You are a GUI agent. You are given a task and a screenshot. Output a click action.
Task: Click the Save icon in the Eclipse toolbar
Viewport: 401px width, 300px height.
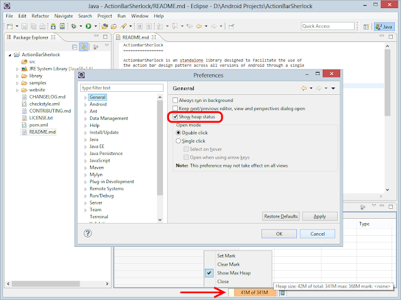[x=24, y=26]
